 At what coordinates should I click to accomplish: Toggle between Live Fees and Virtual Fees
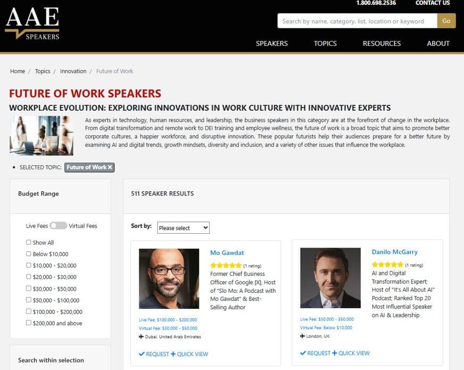59,226
